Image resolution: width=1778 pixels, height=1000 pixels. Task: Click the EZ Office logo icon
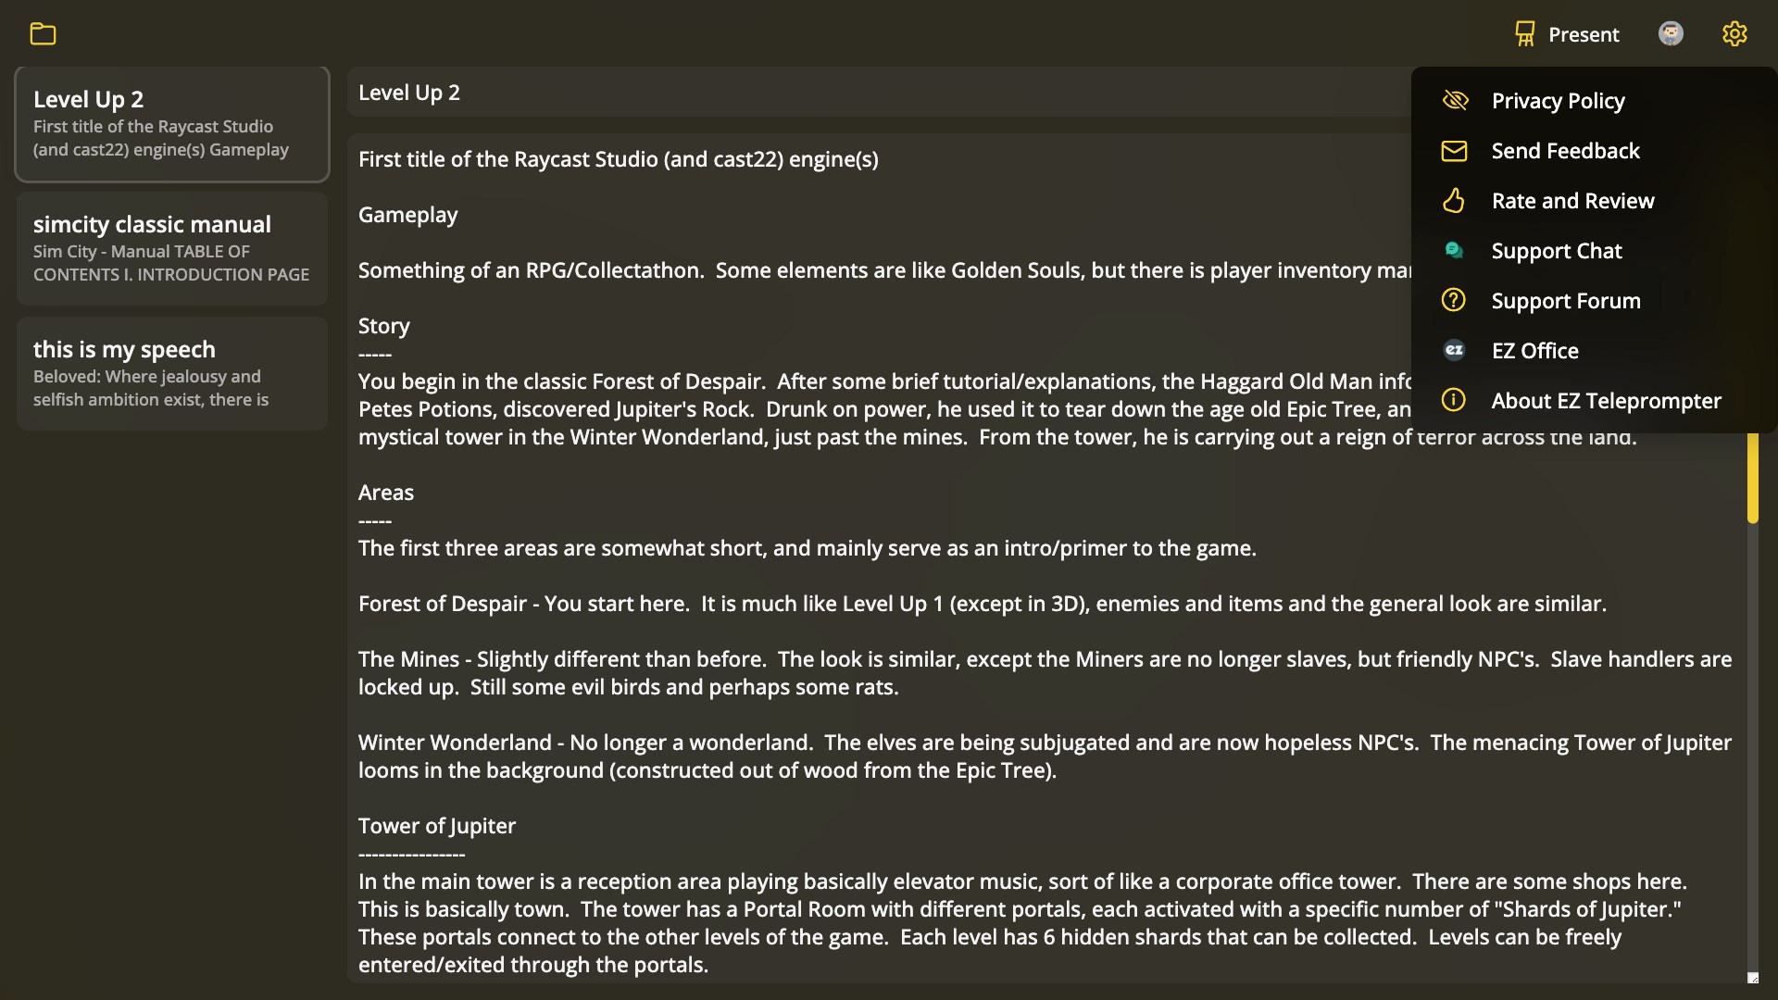[1455, 350]
